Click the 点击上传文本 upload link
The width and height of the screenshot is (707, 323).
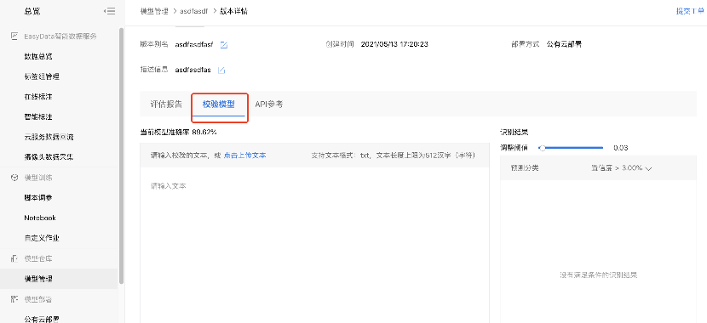point(244,156)
